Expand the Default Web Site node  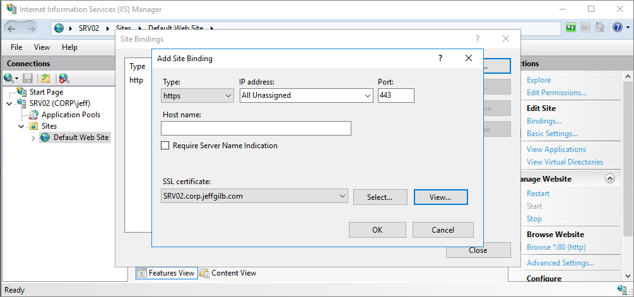pyautogui.click(x=33, y=138)
